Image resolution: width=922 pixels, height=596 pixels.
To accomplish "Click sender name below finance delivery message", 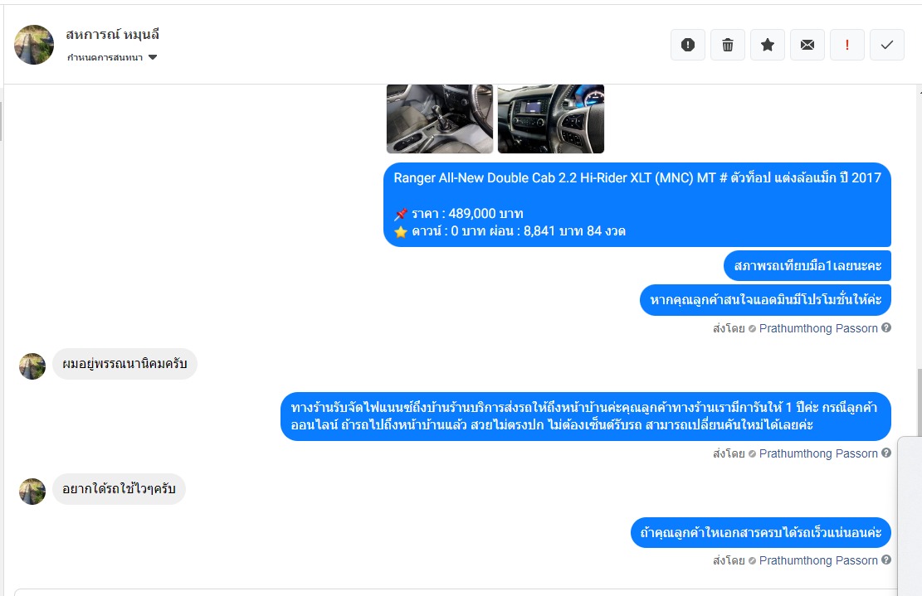I will coord(818,453).
